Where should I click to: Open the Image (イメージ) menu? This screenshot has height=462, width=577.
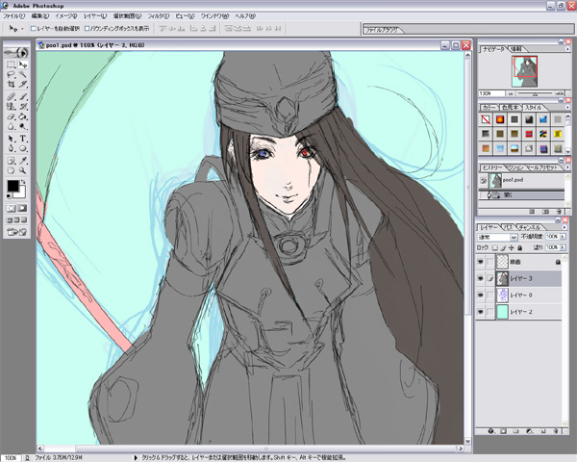coord(65,16)
